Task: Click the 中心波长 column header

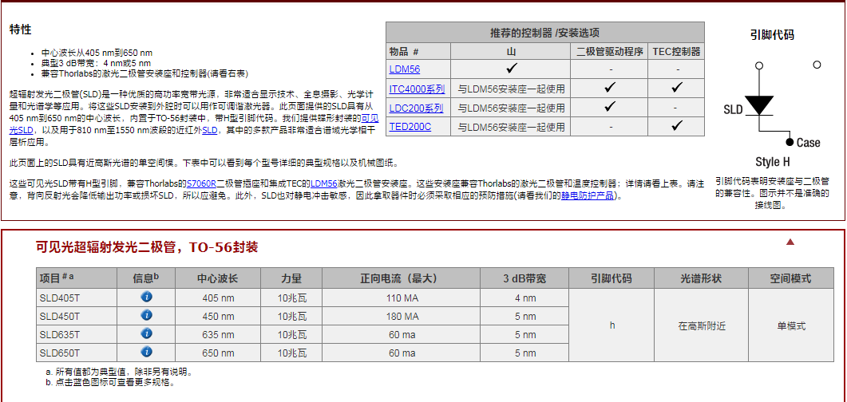Action: pos(217,278)
